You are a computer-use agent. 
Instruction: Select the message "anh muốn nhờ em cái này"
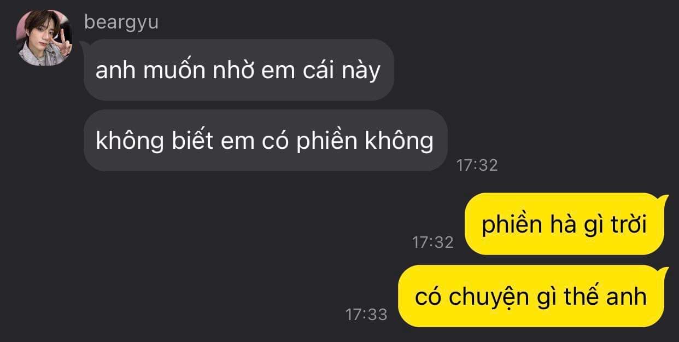(x=238, y=70)
